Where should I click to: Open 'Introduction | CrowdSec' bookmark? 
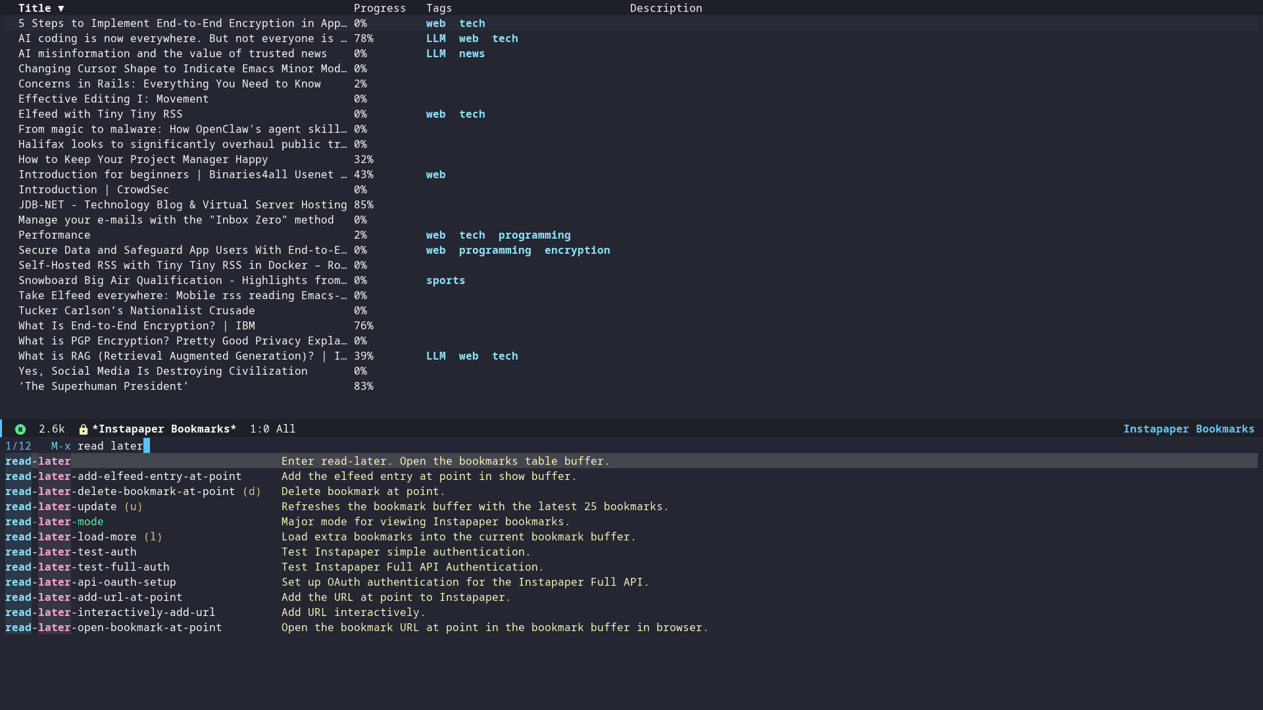click(94, 190)
